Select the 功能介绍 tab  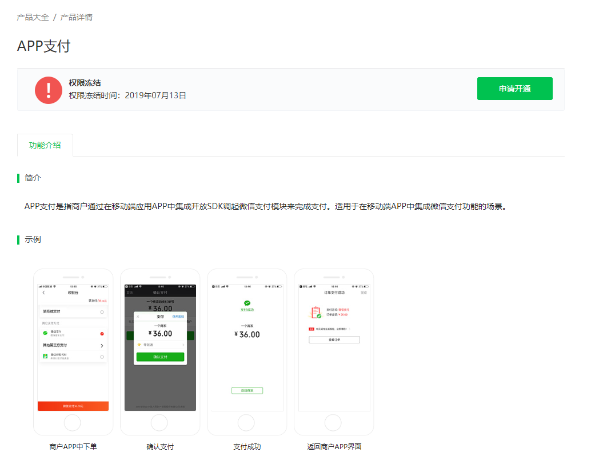pyautogui.click(x=45, y=145)
